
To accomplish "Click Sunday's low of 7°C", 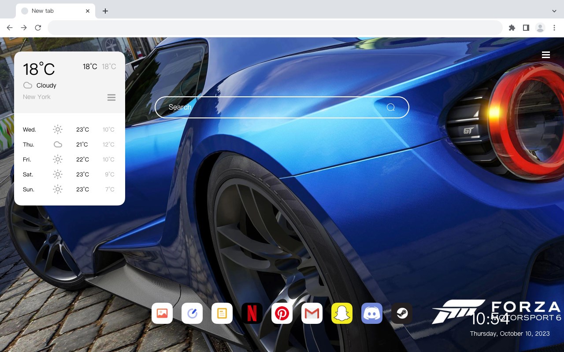I will click(x=110, y=190).
